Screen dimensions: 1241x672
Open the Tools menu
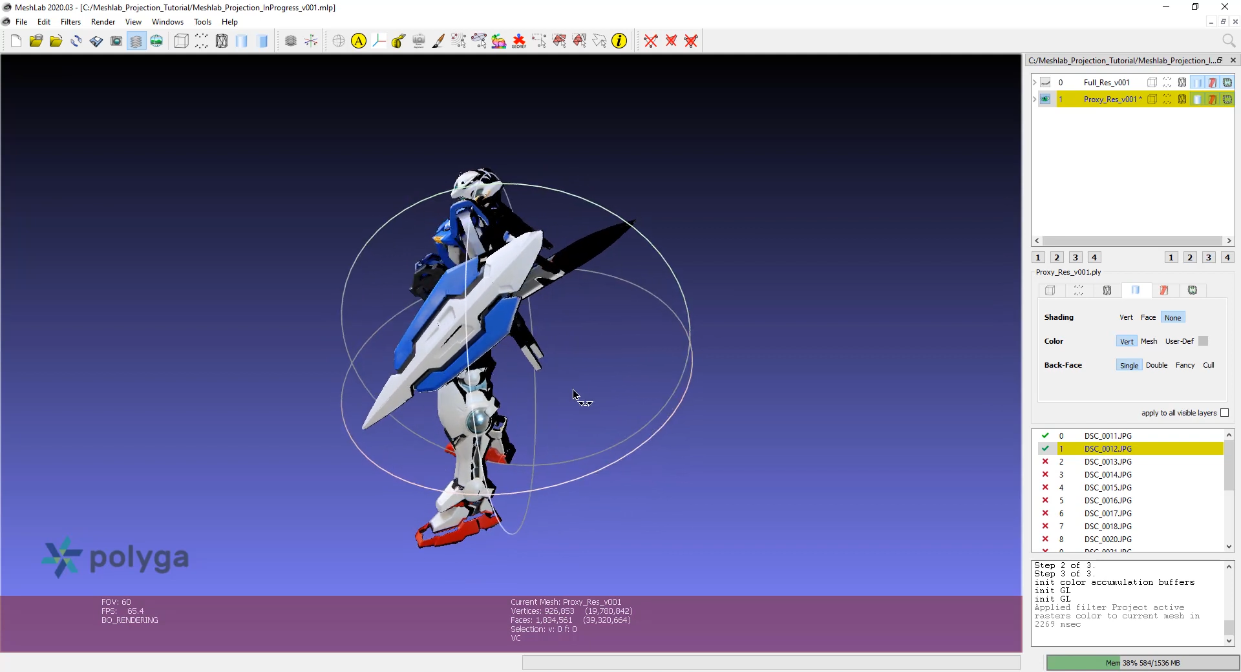click(x=202, y=22)
